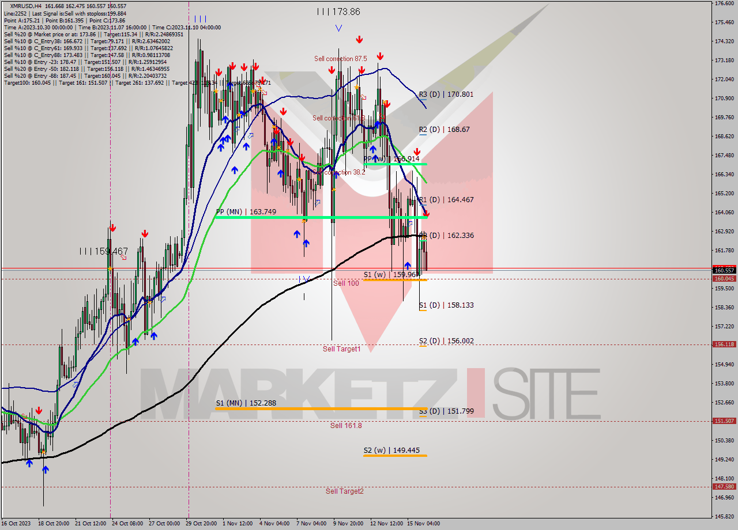Viewport: 738px width, 530px height.
Task: Select the R1 (D) | 164.467 pivot label
Action: (446, 200)
